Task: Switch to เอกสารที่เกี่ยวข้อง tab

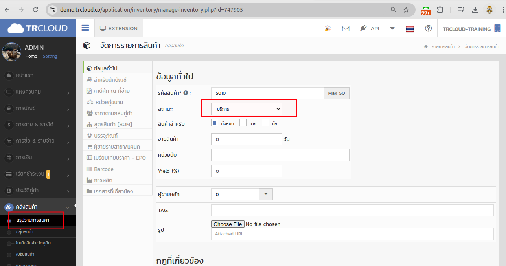Action: [x=118, y=191]
